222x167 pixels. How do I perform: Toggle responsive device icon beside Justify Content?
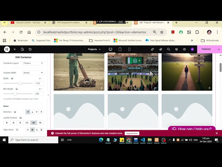pyautogui.click(x=20, y=118)
